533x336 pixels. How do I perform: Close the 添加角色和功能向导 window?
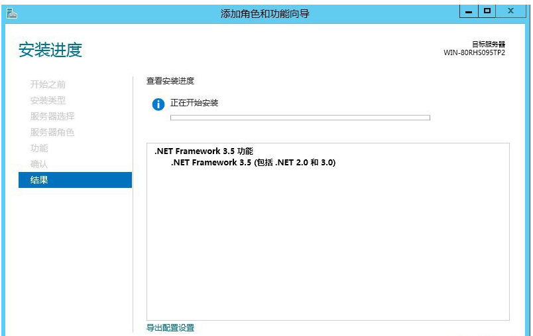510,11
